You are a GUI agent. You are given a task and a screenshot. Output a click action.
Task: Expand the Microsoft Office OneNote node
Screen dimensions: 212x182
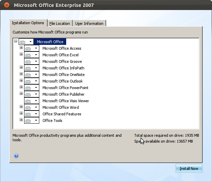21,74
